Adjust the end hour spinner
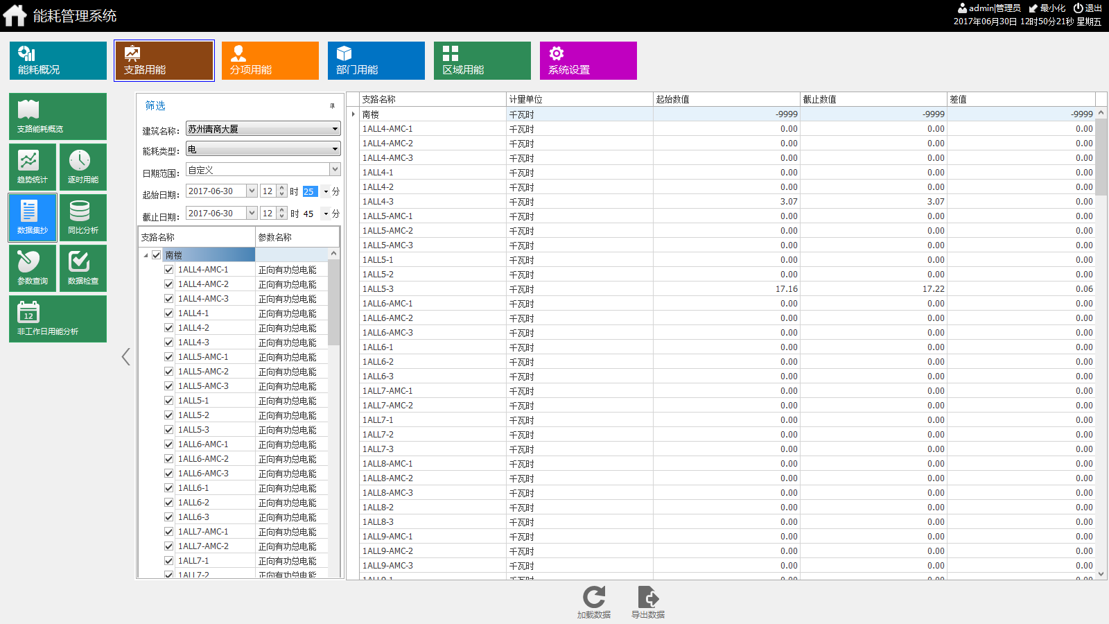Screen dimensions: 1109x624 coord(281,214)
